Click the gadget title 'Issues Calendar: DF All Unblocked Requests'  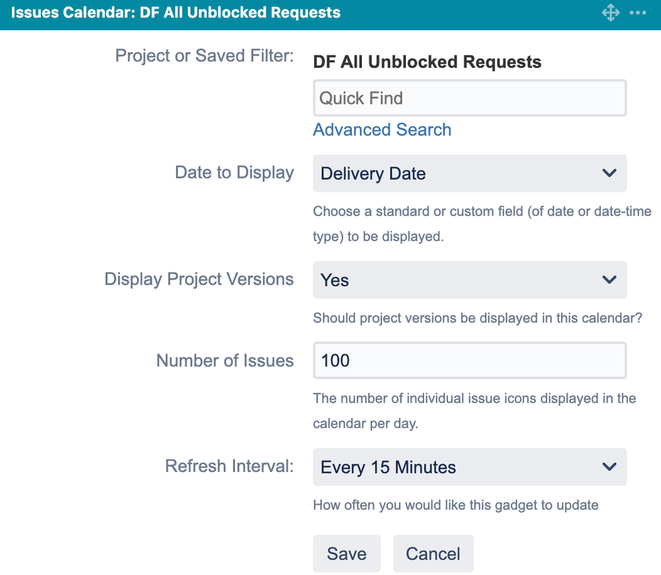tap(175, 13)
